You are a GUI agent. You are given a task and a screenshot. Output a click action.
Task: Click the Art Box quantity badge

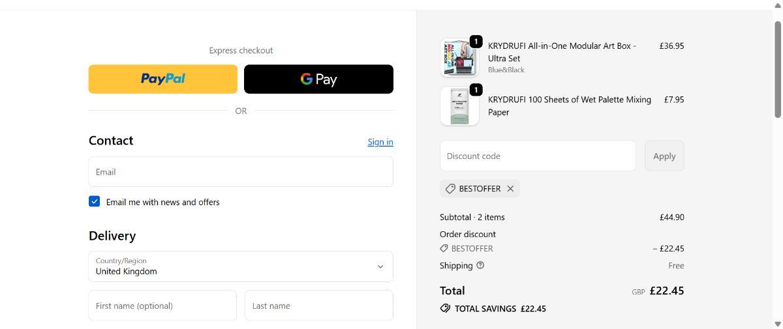click(476, 42)
